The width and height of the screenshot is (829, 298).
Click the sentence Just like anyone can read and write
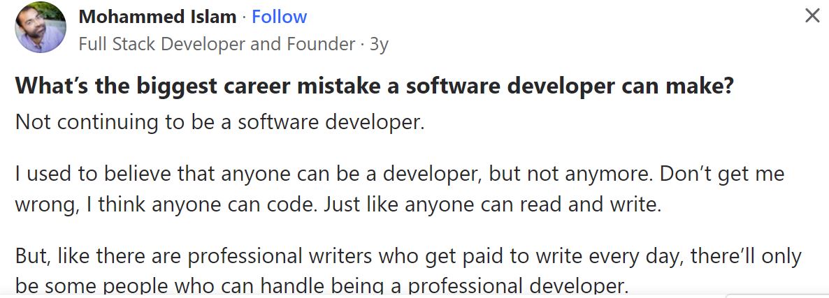point(493,204)
